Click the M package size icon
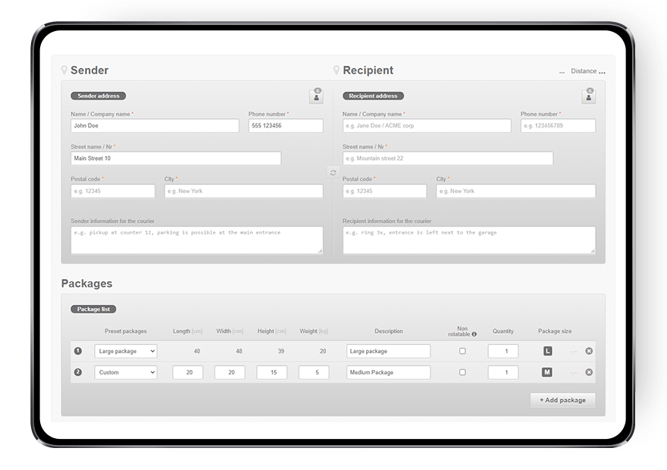 pyautogui.click(x=547, y=372)
